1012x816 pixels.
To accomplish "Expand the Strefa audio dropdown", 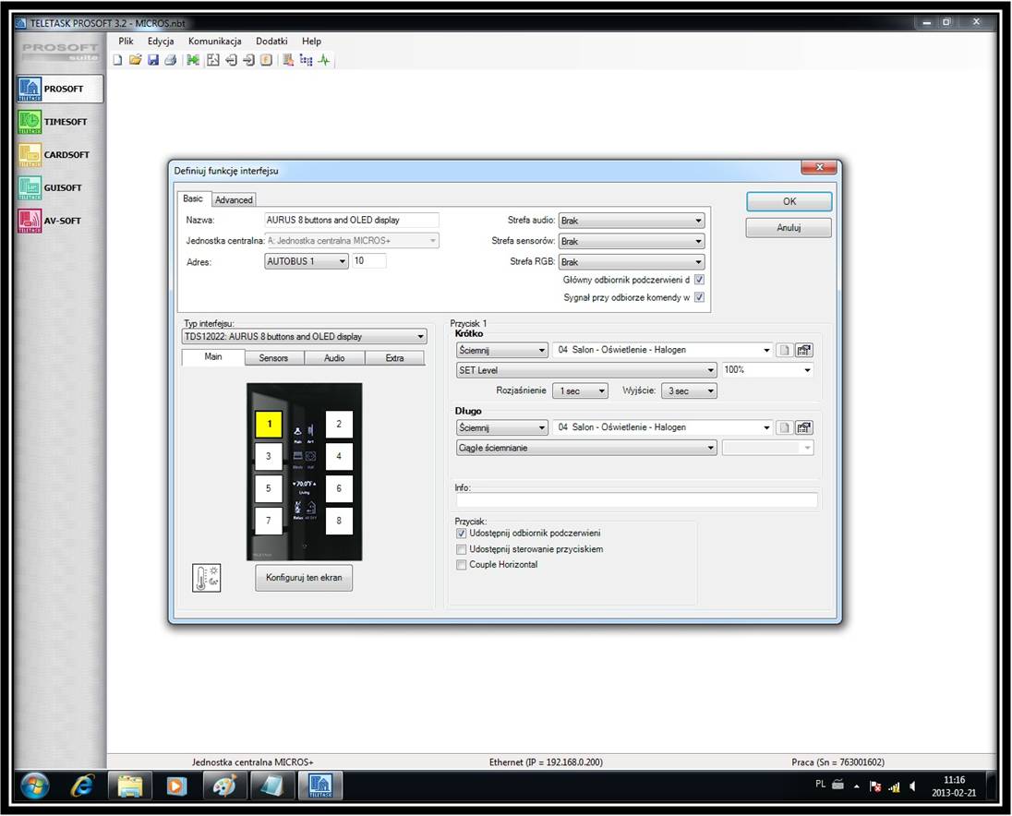I will click(632, 221).
